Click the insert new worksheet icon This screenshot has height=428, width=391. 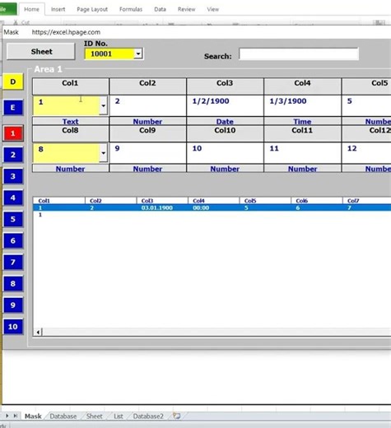177,416
